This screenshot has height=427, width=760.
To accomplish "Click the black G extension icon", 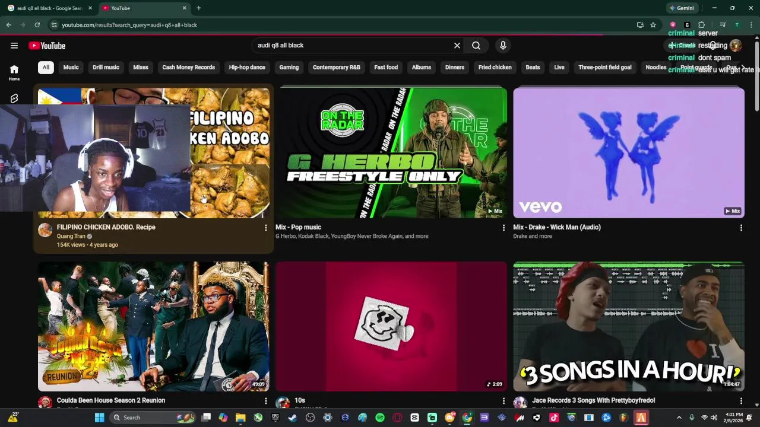I will 687,25.
